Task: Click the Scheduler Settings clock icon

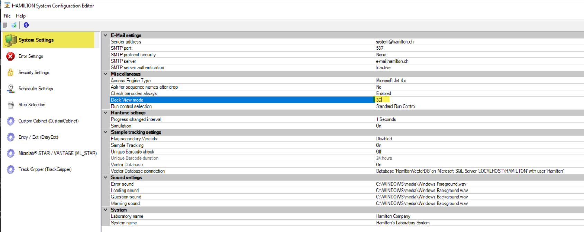Action: 11,89
